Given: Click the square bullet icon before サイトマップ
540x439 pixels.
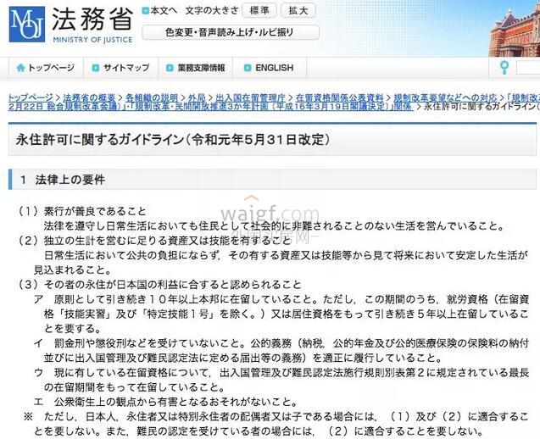Looking at the screenshot, I should click(x=96, y=68).
